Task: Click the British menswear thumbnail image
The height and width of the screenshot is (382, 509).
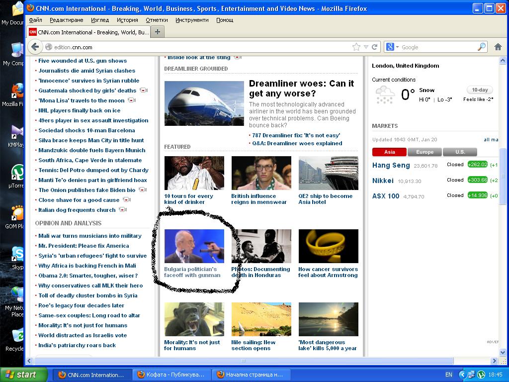Action: (261, 173)
